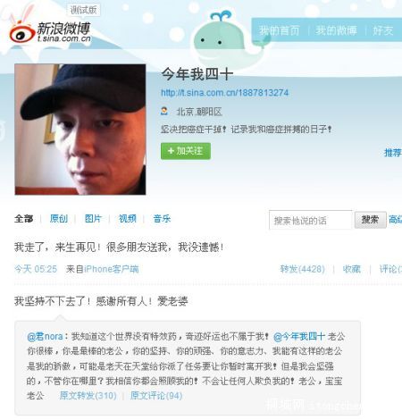Click the 搜索他说的话 search field
This screenshot has height=420, width=402.
pos(311,221)
